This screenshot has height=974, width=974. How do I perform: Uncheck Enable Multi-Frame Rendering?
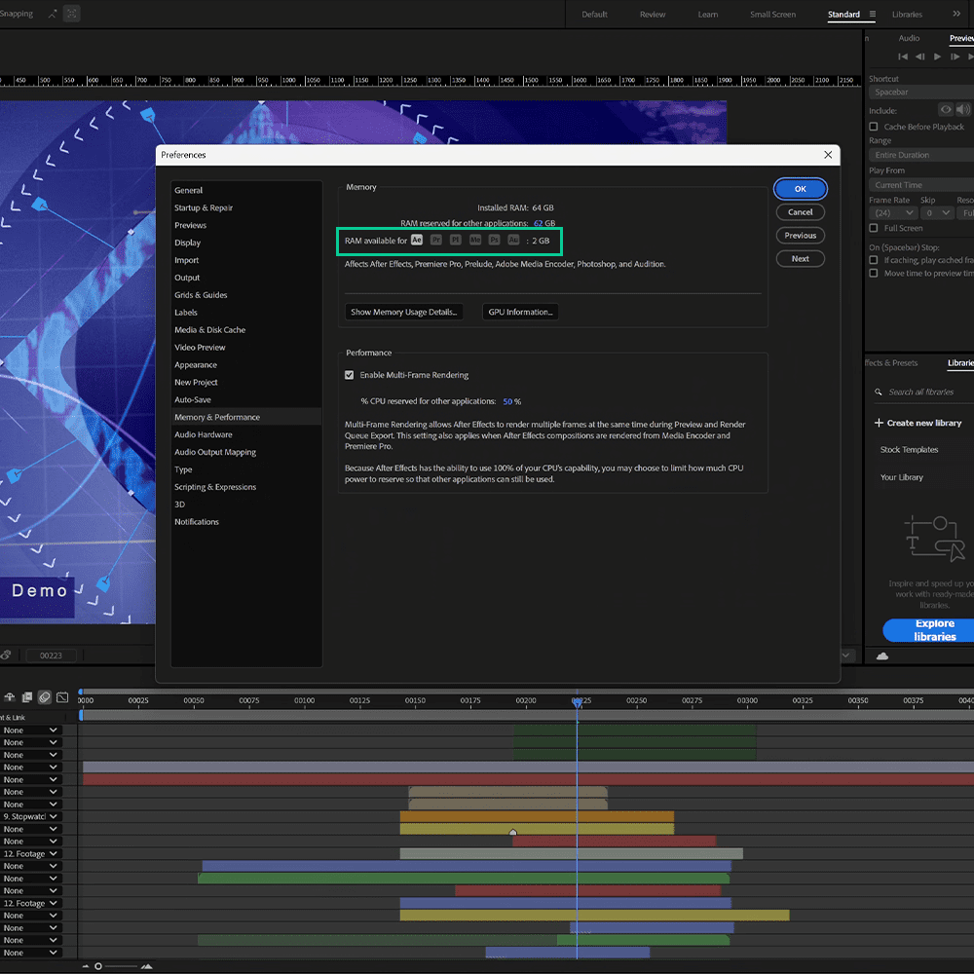[x=349, y=375]
